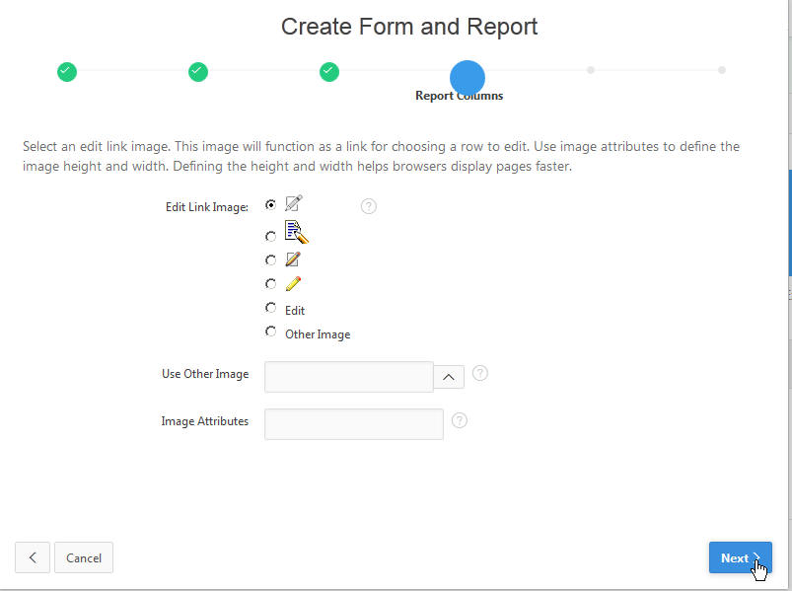The height and width of the screenshot is (591, 792).
Task: Select radio button for third notepad image
Action: [x=271, y=260]
